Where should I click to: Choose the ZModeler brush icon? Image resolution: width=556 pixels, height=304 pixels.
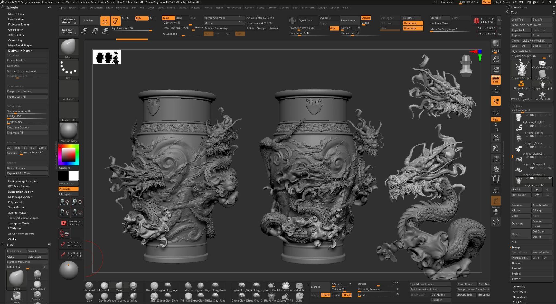point(299,286)
